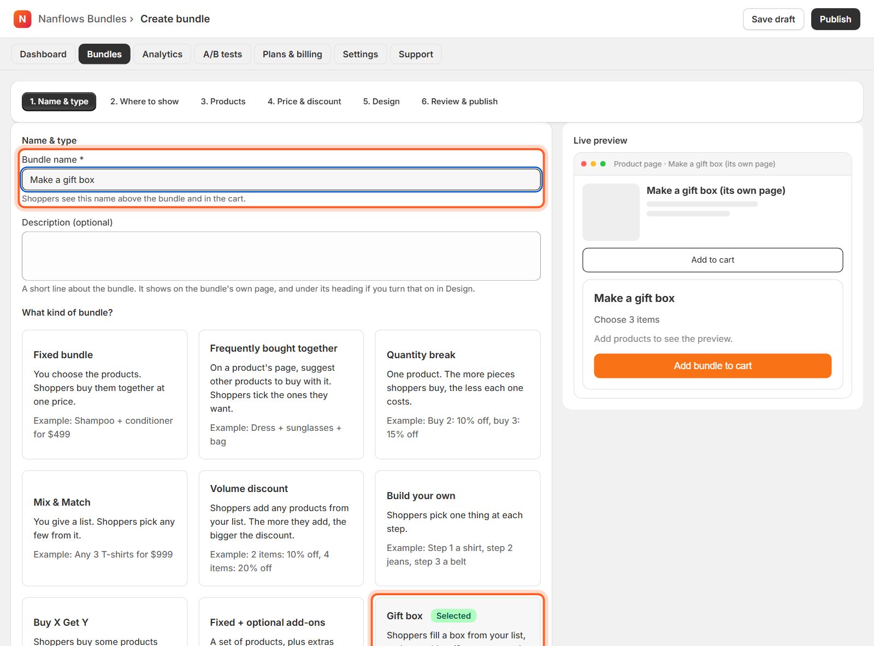Click the 'What kind of bundle?' heading

pos(67,312)
